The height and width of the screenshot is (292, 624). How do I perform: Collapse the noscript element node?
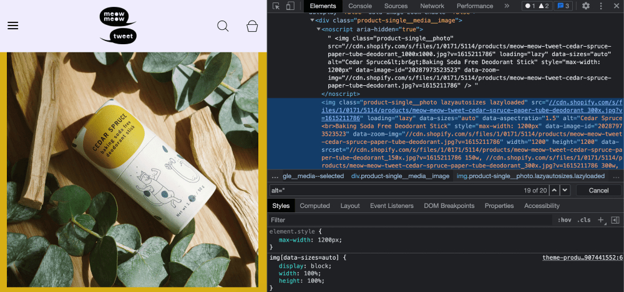[318, 29]
